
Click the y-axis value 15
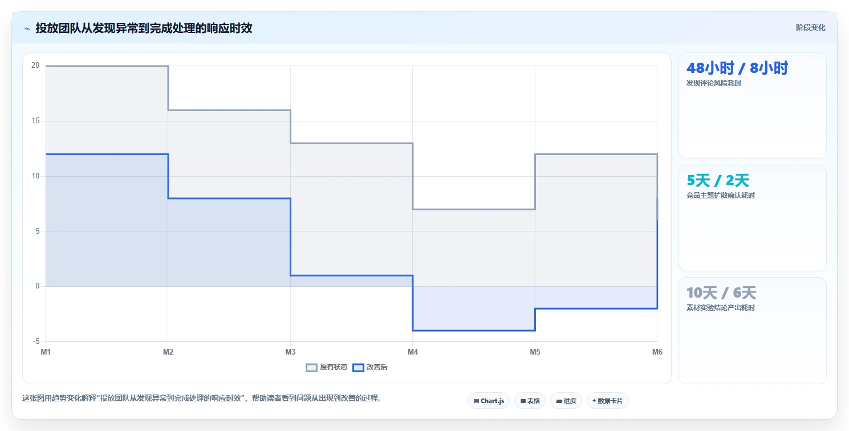(x=35, y=121)
